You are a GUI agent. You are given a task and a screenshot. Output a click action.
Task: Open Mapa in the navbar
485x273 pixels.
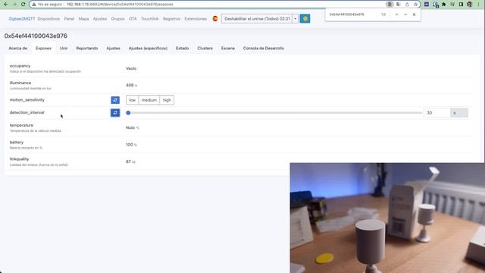[x=83, y=18]
